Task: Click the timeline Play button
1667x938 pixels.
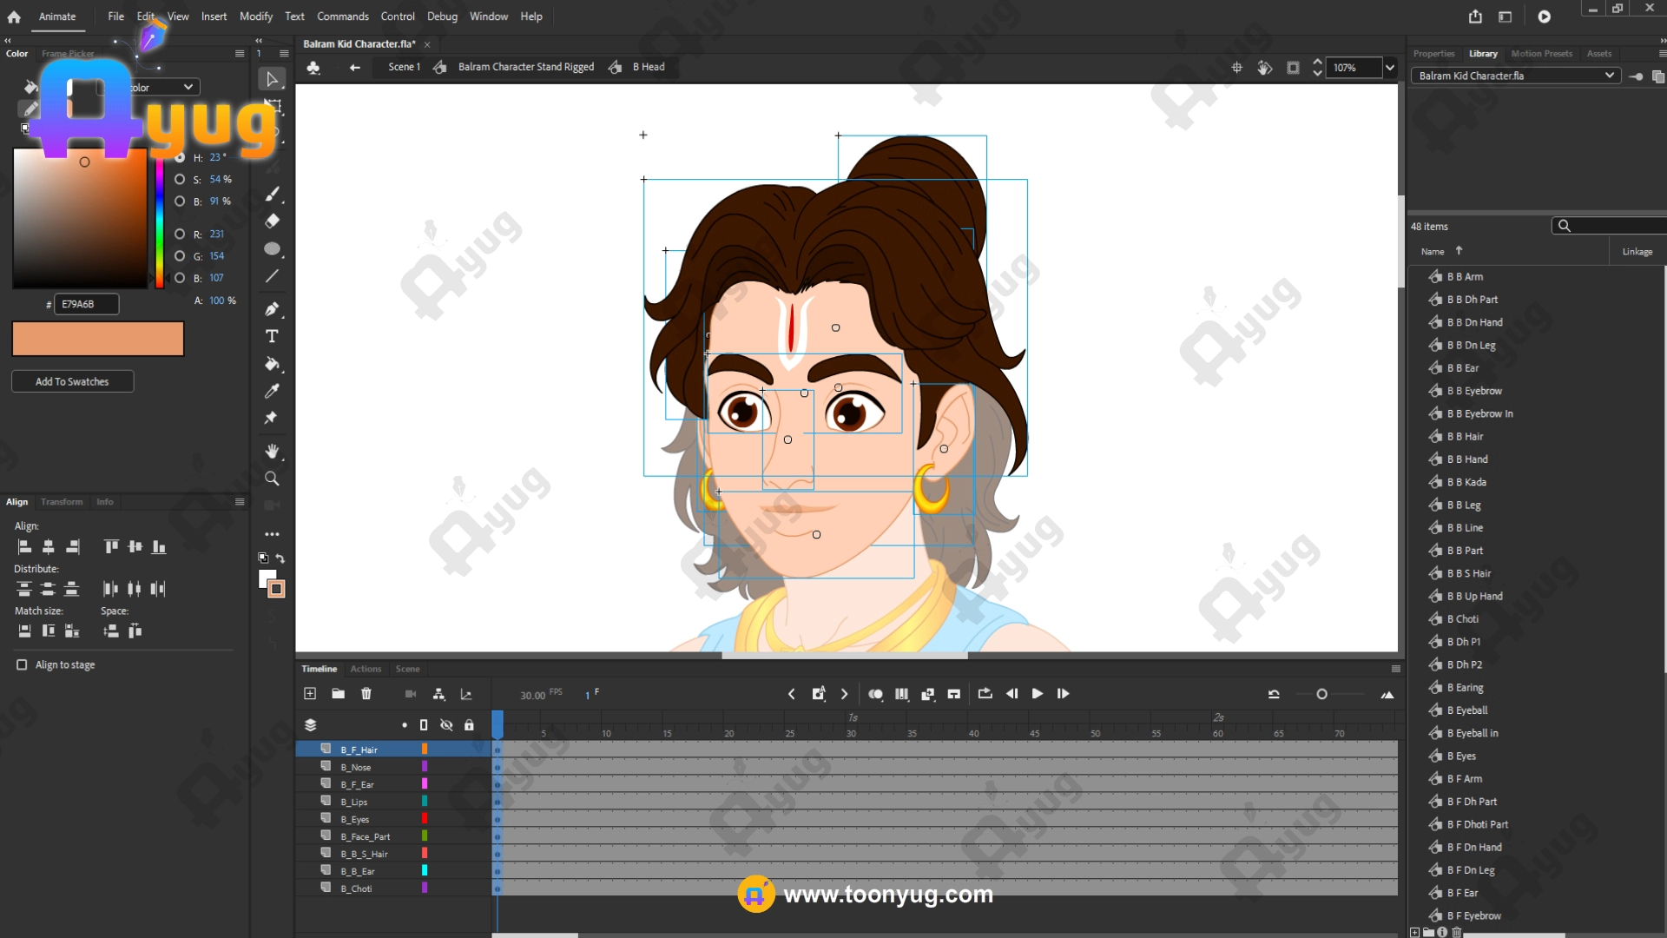Action: tap(1037, 693)
